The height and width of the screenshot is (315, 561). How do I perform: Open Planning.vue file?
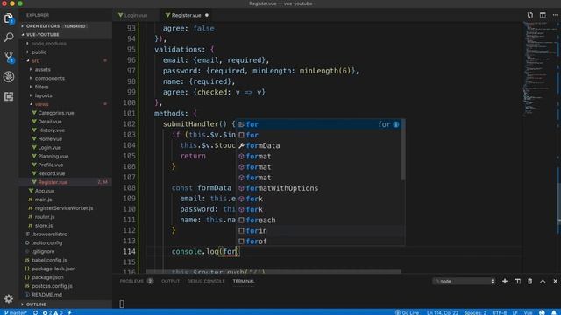pos(53,156)
